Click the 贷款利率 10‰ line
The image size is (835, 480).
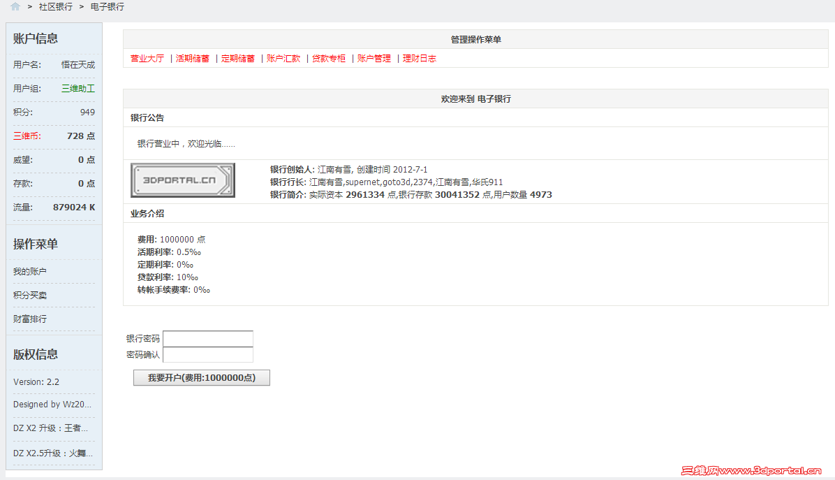[168, 277]
